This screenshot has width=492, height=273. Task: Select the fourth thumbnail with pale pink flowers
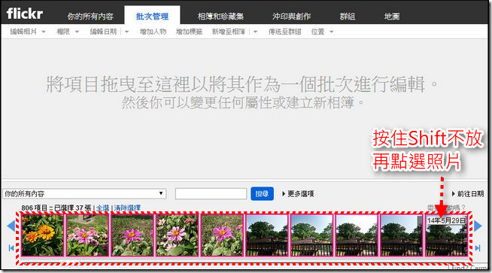click(177, 235)
